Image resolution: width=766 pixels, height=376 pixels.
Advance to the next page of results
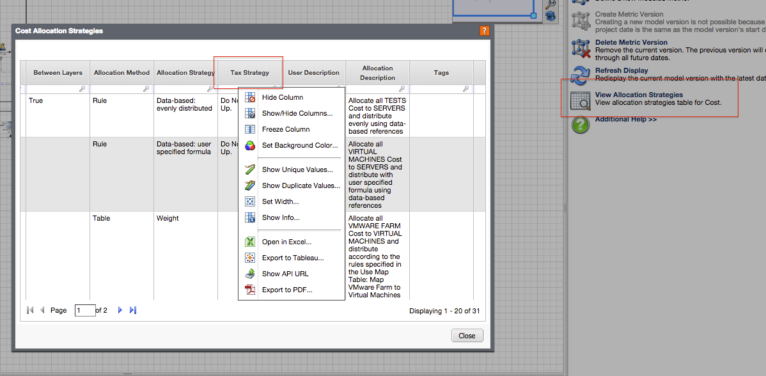pyautogui.click(x=120, y=310)
